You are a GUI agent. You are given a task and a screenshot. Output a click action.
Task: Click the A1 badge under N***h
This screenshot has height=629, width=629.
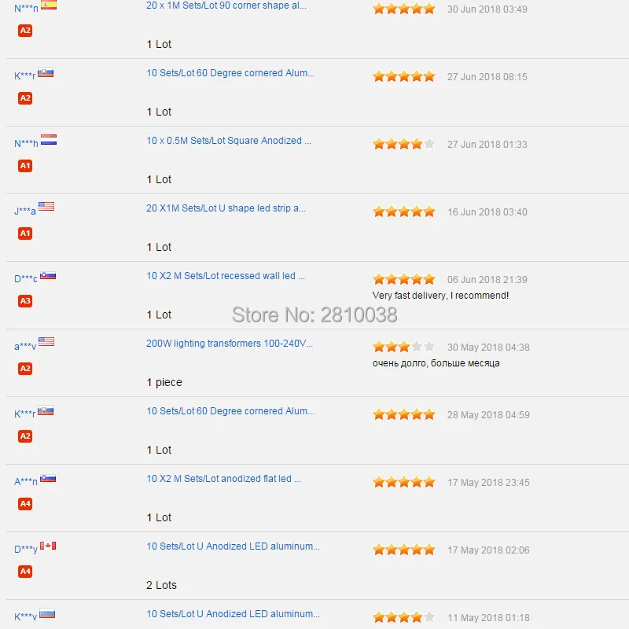point(25,166)
